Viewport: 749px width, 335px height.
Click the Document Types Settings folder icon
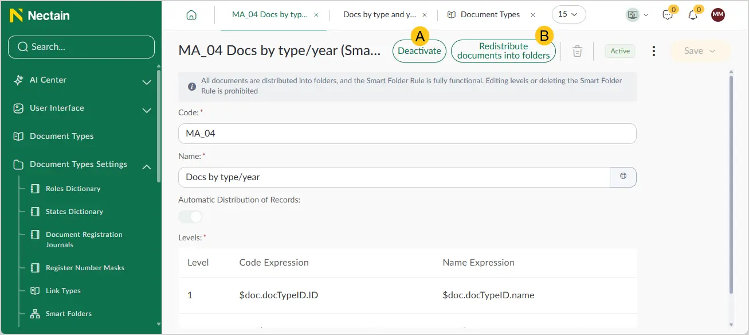18,165
